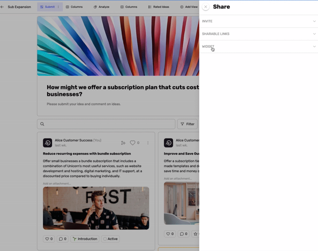Click the AI sparkle icon on bundle idea
318x251 pixels.
pos(123,143)
